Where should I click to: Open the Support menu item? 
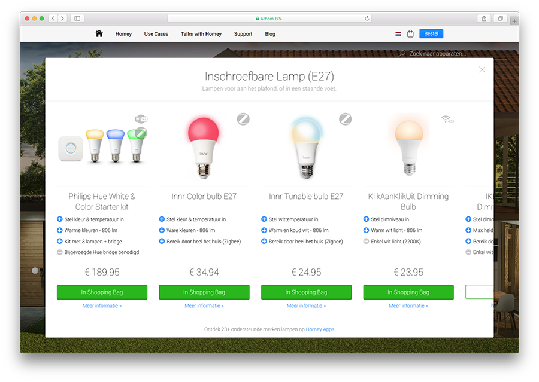pos(243,34)
